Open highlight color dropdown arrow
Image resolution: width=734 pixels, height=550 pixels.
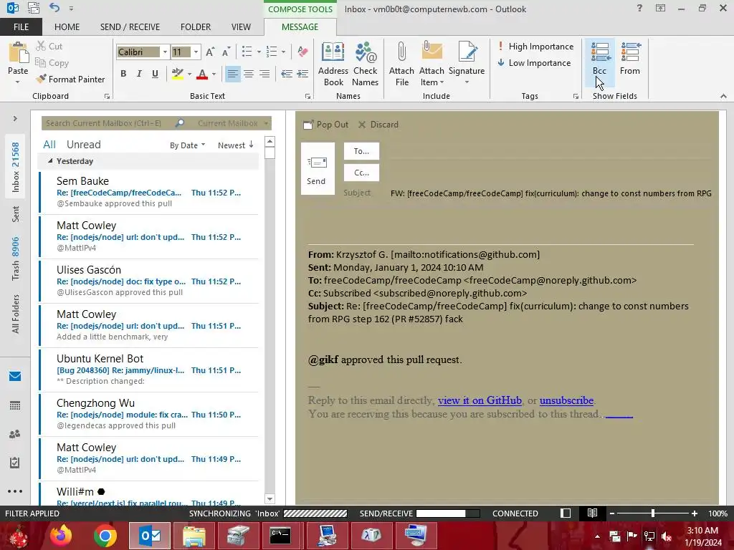point(189,74)
